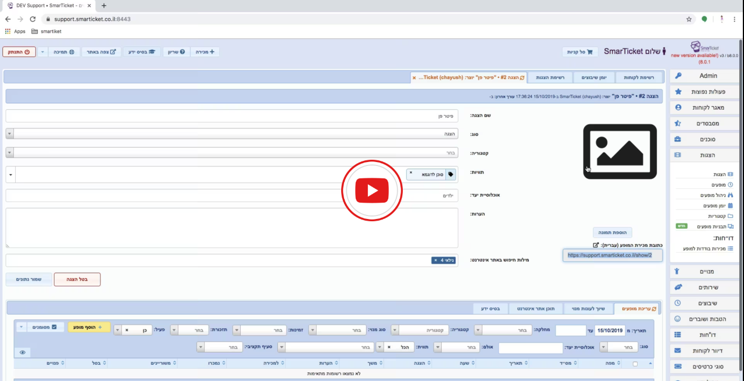Click the צפה באתר view site button
The image size is (744, 381).
point(101,52)
